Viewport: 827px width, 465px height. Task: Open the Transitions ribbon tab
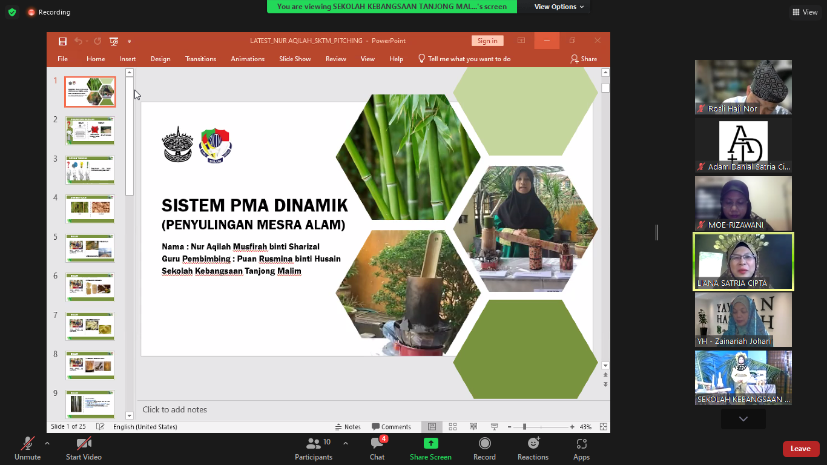(x=200, y=59)
